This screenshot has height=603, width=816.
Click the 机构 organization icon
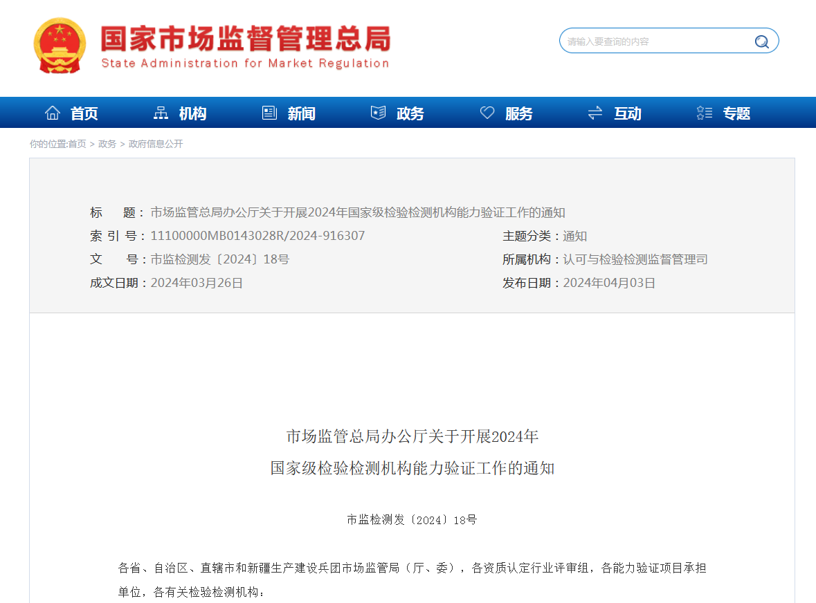(x=160, y=112)
